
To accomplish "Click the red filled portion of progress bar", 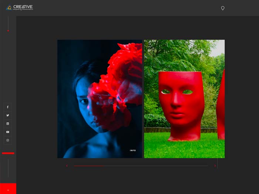I will (x=89, y=166).
